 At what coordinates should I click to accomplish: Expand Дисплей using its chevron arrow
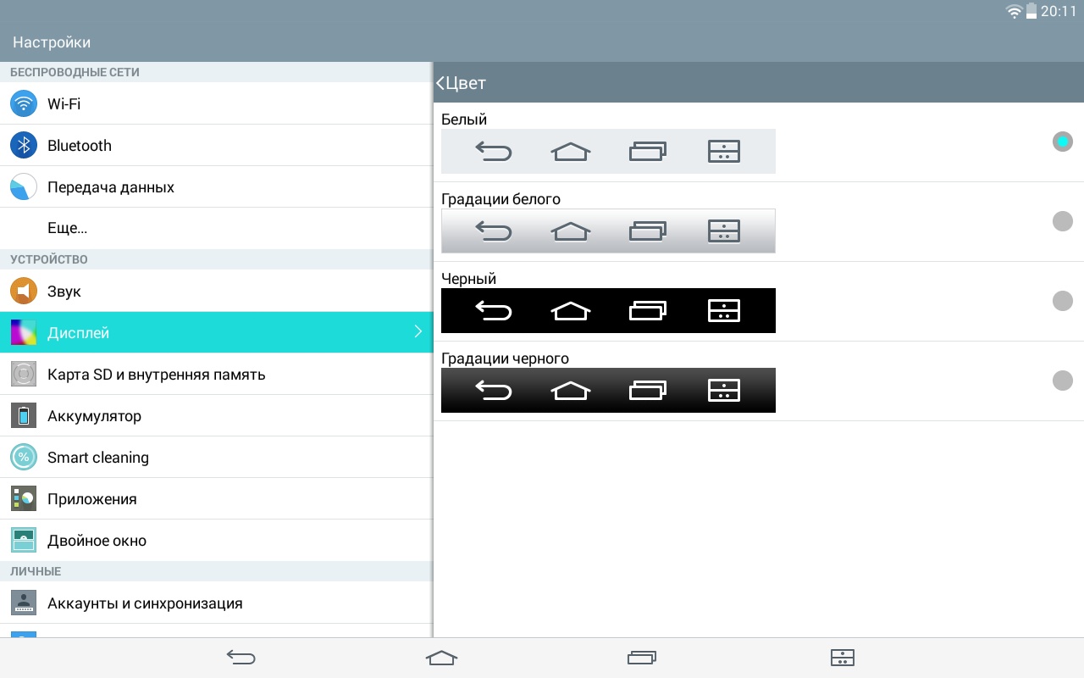(418, 332)
